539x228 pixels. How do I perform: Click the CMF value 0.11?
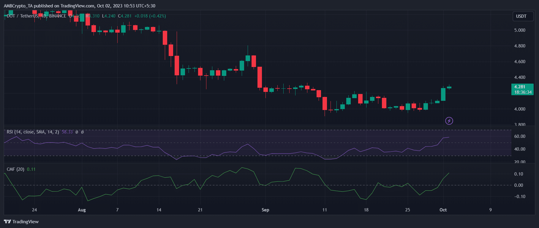pos(31,169)
